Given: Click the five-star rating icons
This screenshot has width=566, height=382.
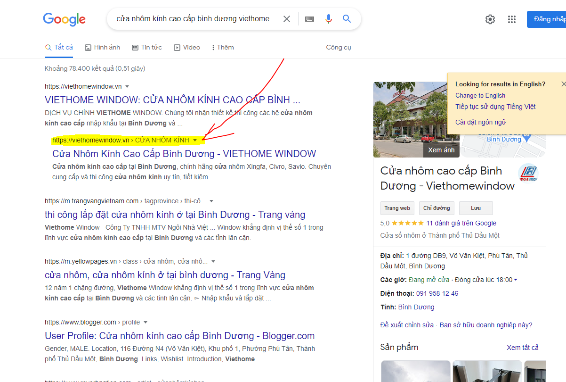Looking at the screenshot, I should [407, 223].
